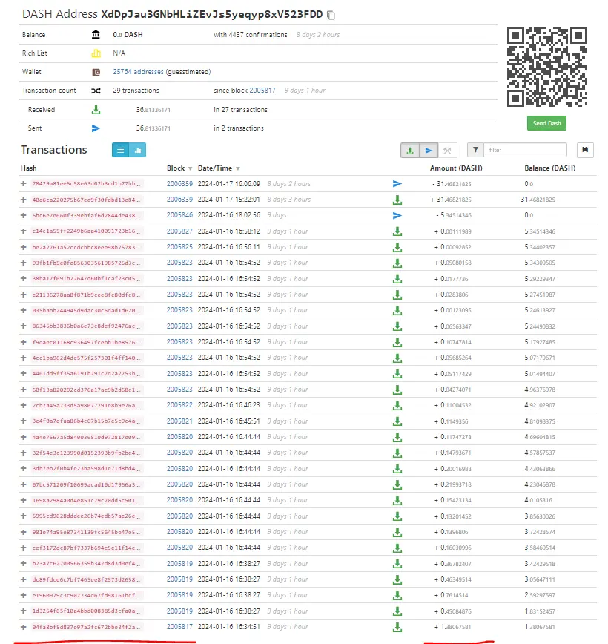The height and width of the screenshot is (644, 608).
Task: Open transaction hash e21136278aa8f871b9ce
Action: (86, 295)
